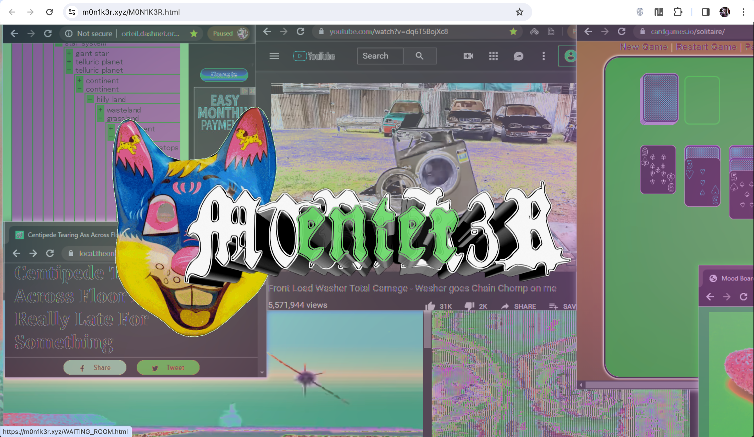The image size is (754, 437).
Task: Reload the m0n1k3r.xyz page from the main Chrome toolbar
Action: [49, 12]
